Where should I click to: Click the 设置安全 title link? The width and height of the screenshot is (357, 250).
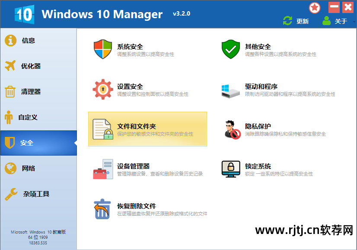[x=130, y=87]
